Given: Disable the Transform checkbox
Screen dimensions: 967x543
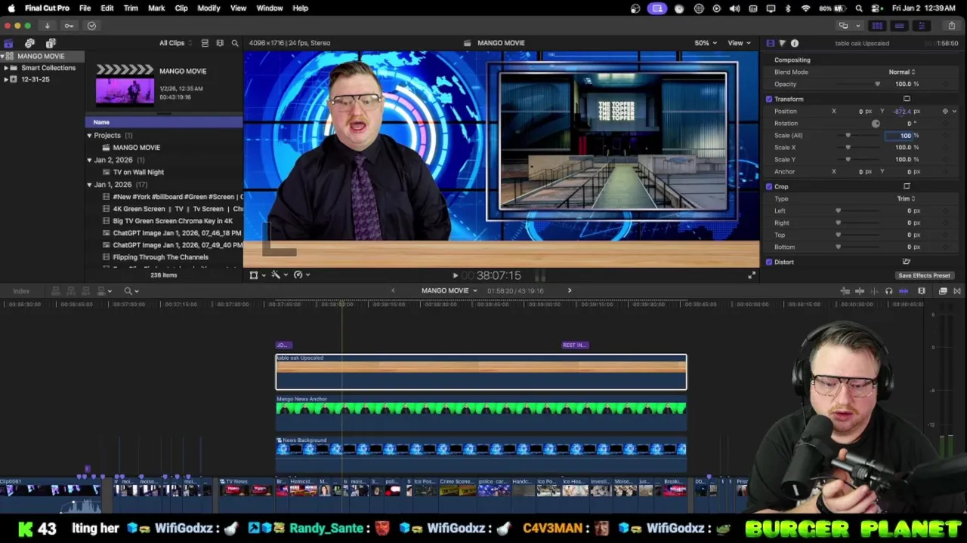Looking at the screenshot, I should [769, 99].
